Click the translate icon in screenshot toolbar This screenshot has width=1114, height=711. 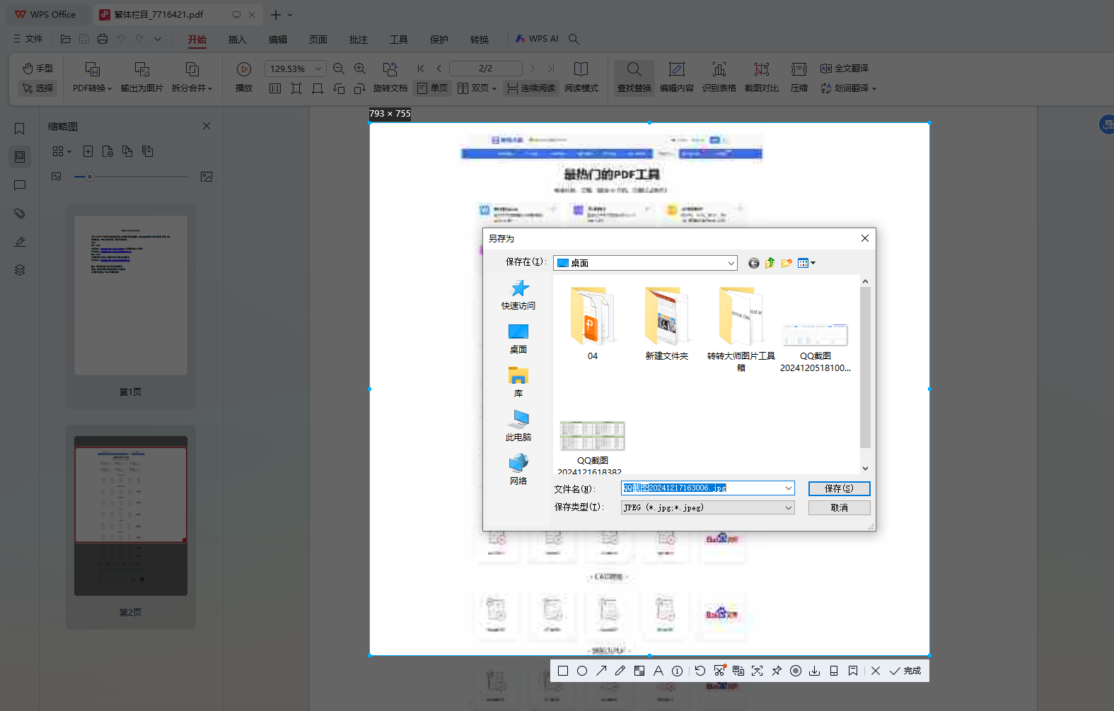tap(738, 671)
